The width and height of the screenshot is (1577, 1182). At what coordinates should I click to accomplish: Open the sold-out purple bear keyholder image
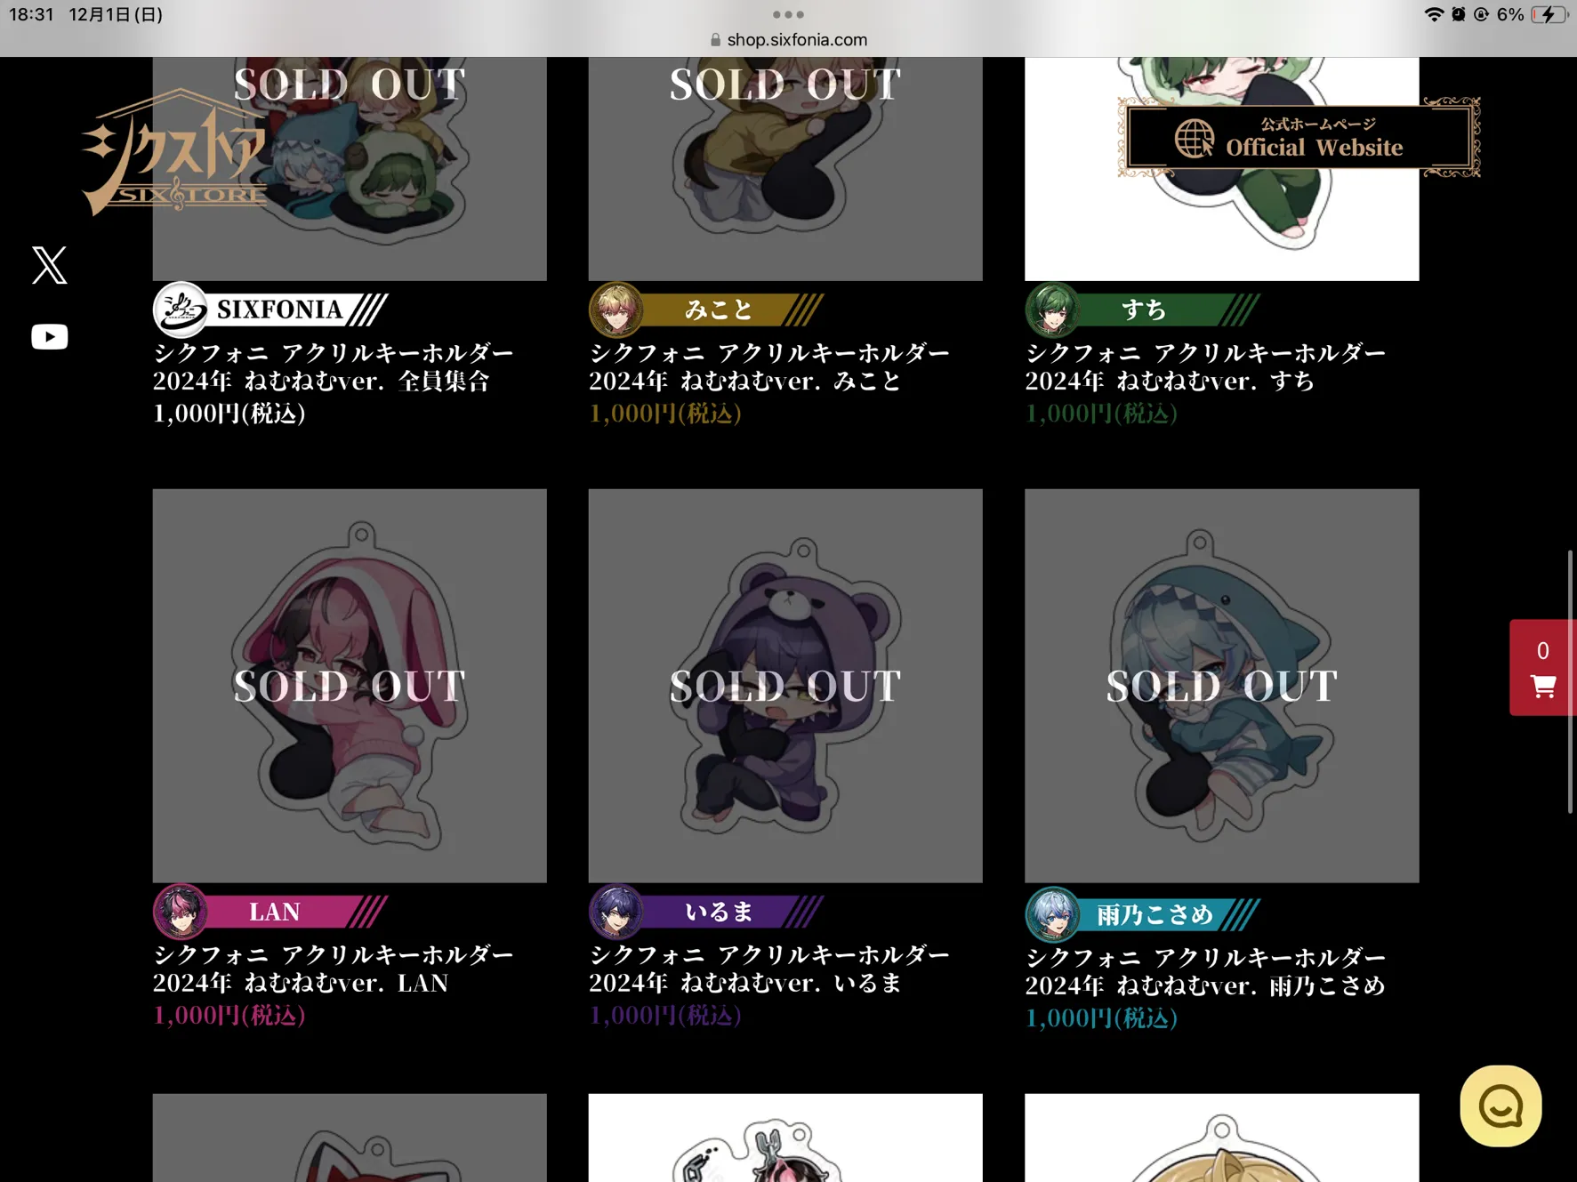click(785, 686)
